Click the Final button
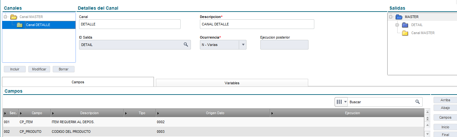Viewport: 457px width, 137px height. click(x=445, y=134)
